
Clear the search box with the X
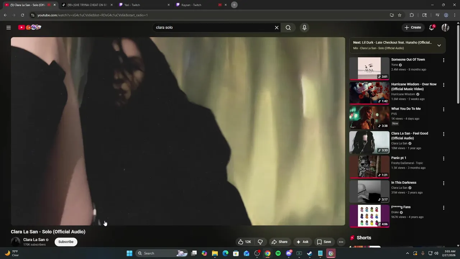pos(277,27)
